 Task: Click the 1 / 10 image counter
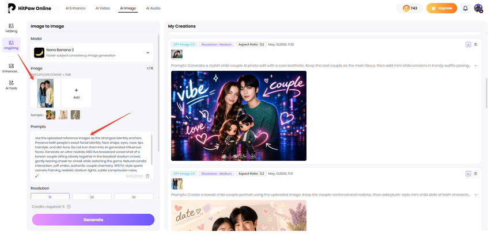[150, 68]
